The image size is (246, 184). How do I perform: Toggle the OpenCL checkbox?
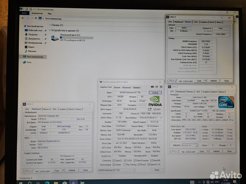pos(114,160)
